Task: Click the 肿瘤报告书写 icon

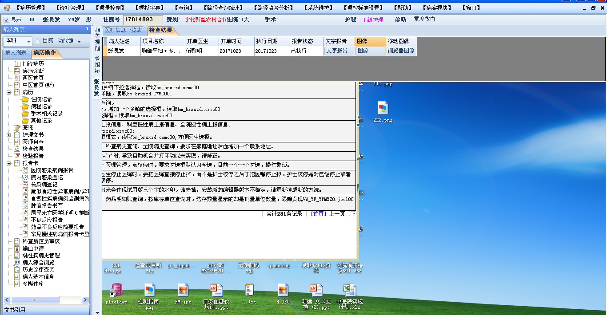Action: [x=25, y=206]
